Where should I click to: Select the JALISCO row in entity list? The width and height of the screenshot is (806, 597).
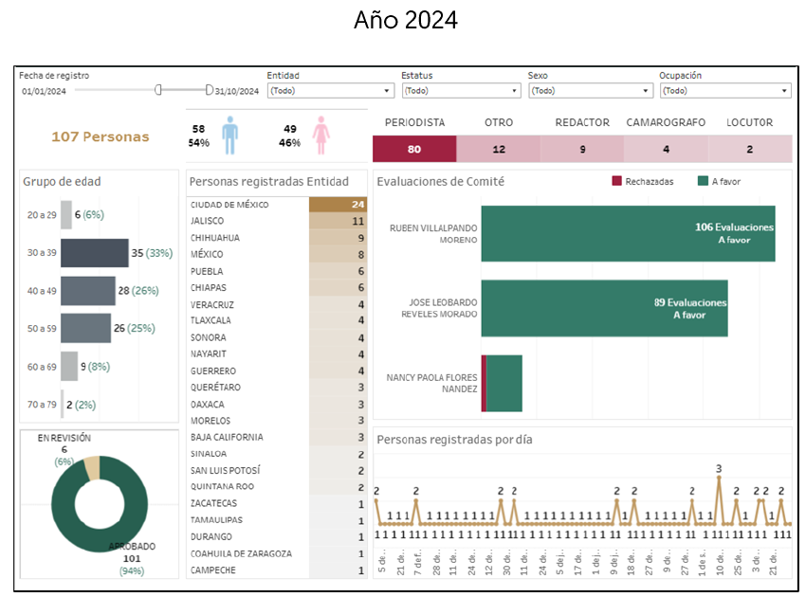276,221
